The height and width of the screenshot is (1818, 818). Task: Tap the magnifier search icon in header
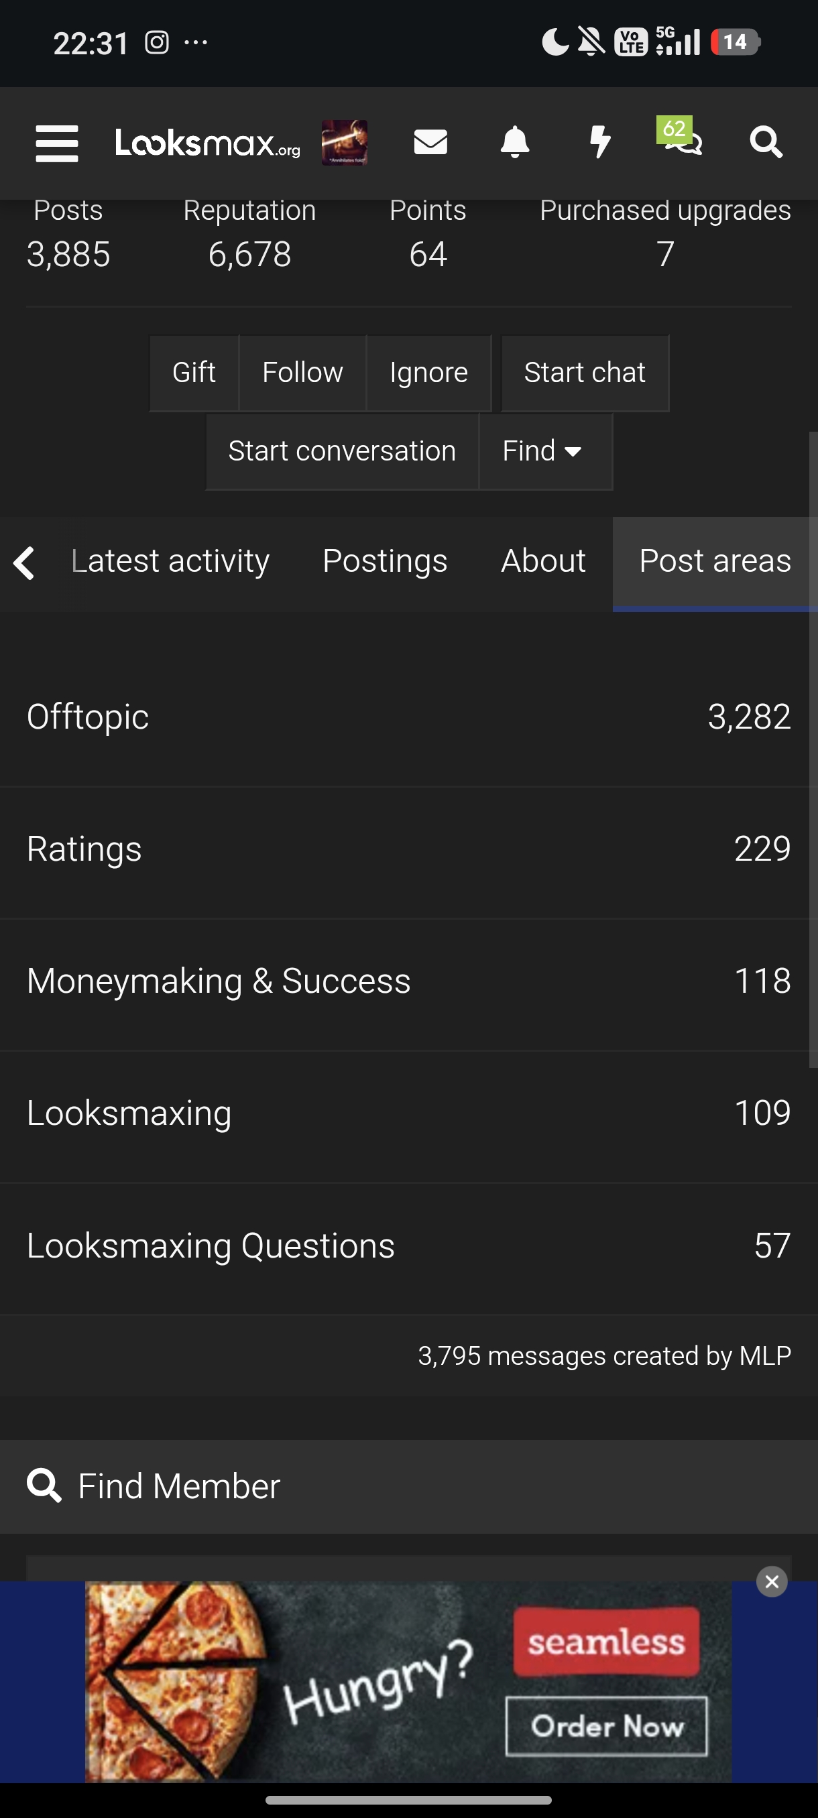click(766, 143)
